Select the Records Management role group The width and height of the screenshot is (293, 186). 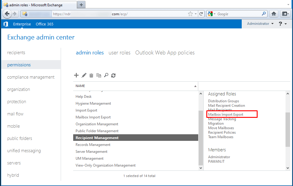point(136,145)
